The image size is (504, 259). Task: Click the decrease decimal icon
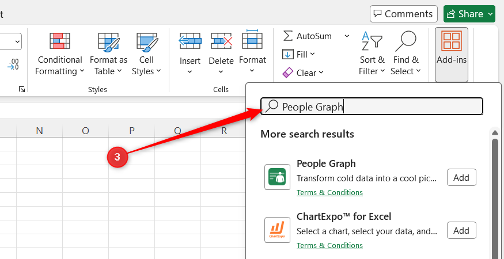coord(13,64)
